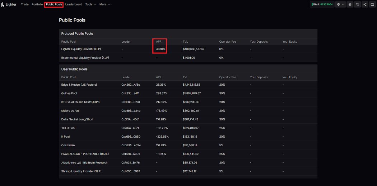The image size is (377, 186).
Task: Click leader address 0xDE95...4C74
Action: (x=131, y=145)
